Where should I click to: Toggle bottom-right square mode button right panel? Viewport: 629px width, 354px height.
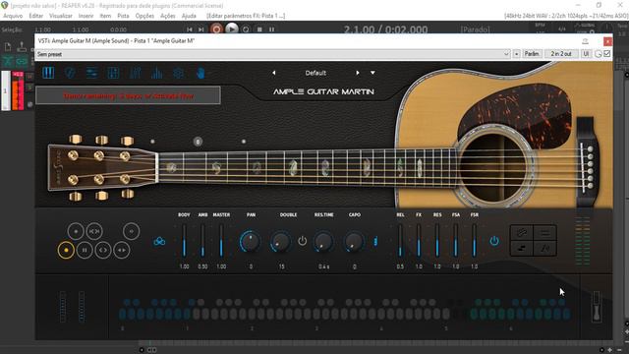point(544,249)
